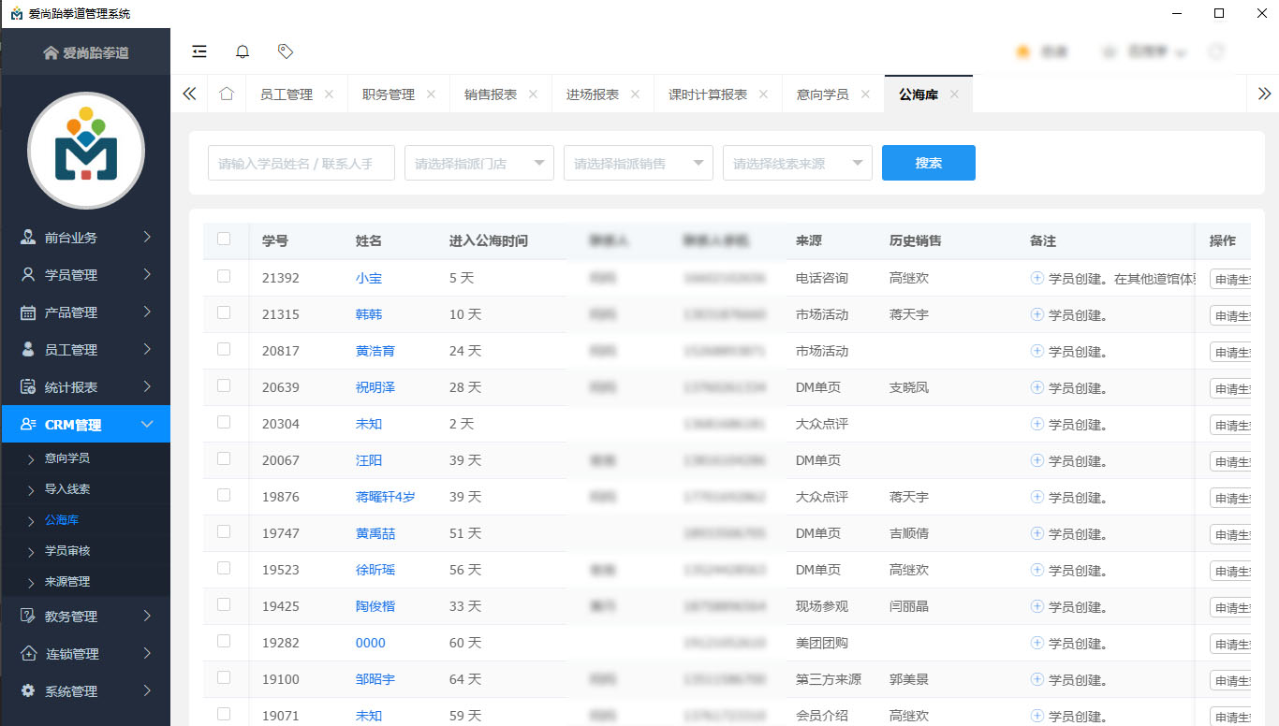
Task: Open 导入线索 in the CRM submenu
Action: tap(67, 489)
